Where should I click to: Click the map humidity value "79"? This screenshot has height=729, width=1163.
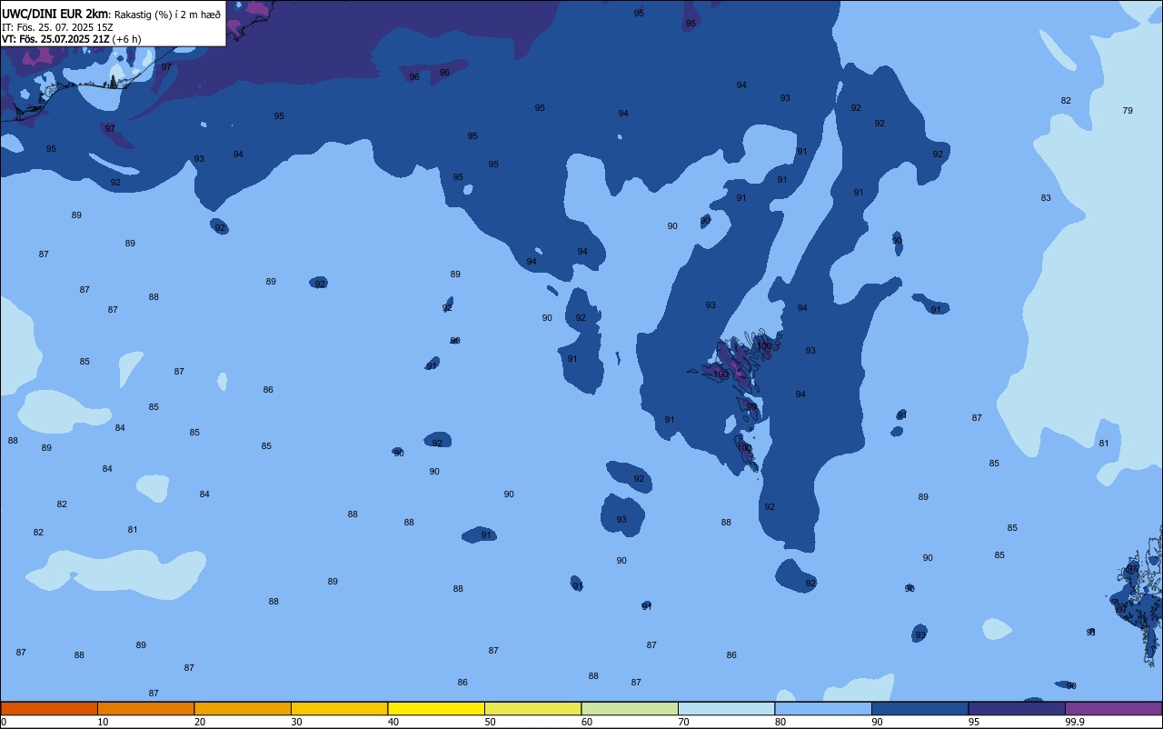(1128, 111)
